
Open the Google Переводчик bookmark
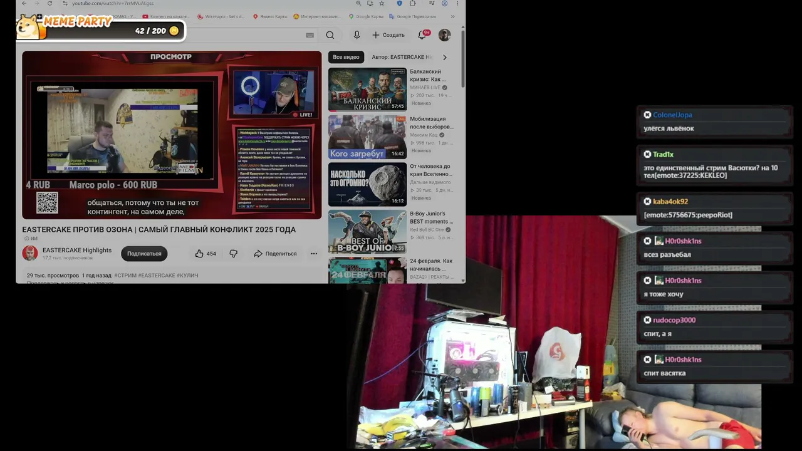(412, 16)
